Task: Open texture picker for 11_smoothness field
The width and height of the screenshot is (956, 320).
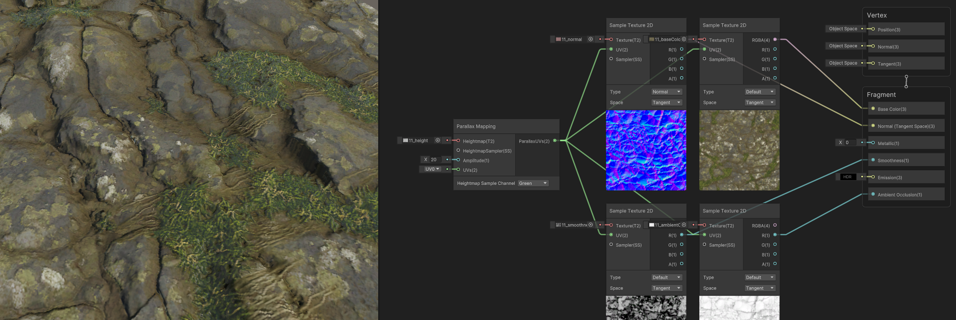Action: pyautogui.click(x=590, y=225)
